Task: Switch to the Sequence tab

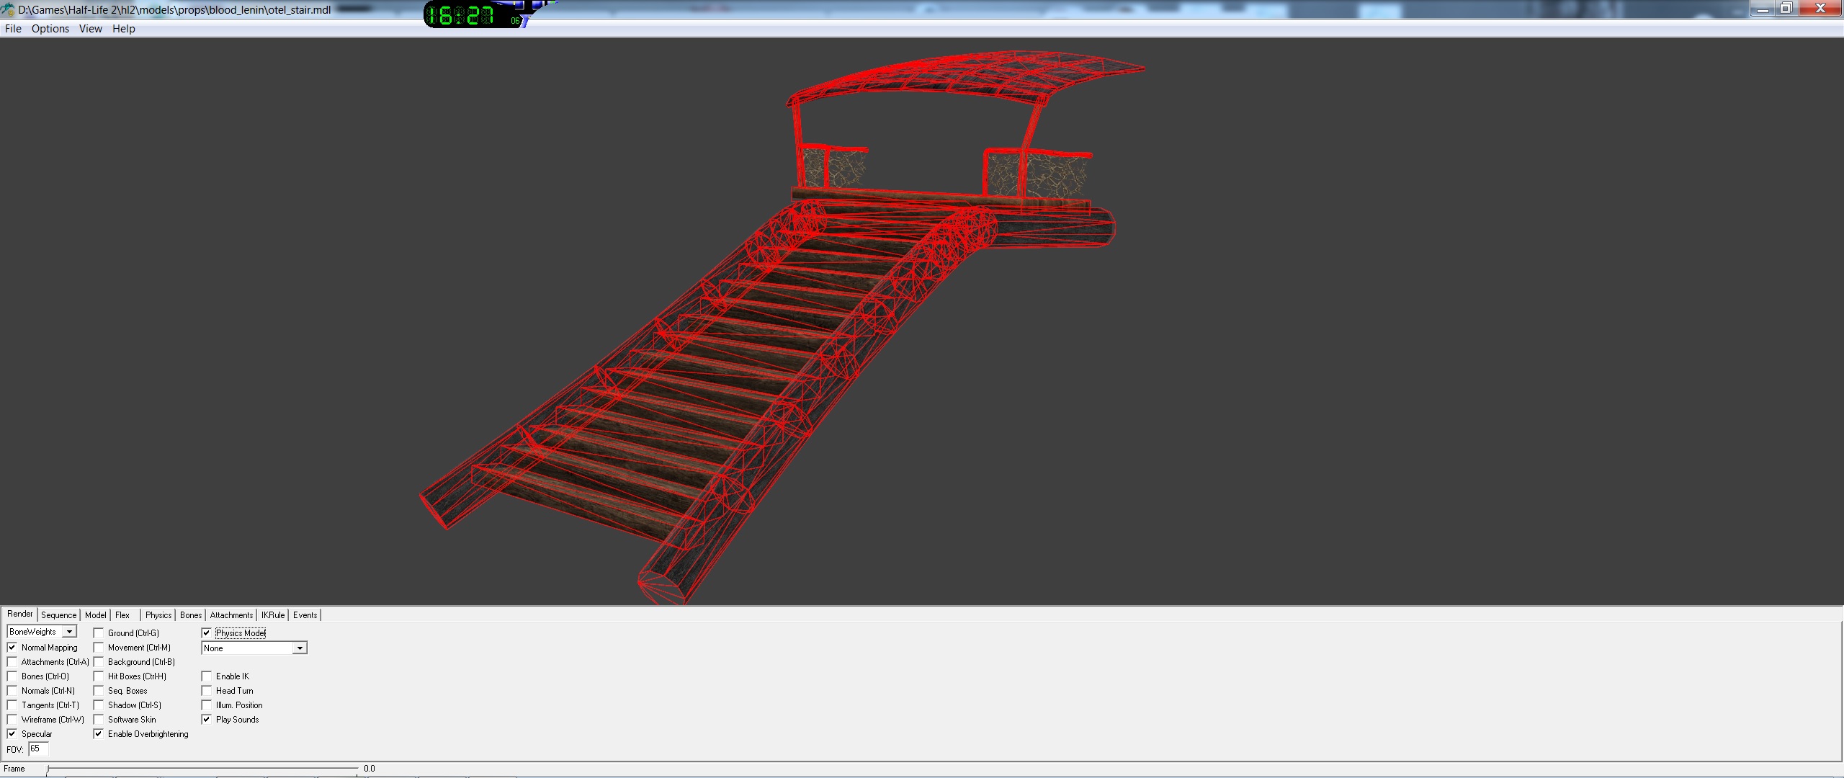Action: [58, 615]
